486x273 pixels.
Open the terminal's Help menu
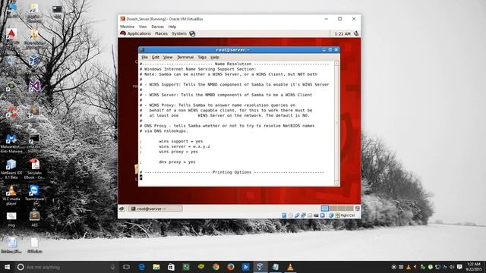215,58
